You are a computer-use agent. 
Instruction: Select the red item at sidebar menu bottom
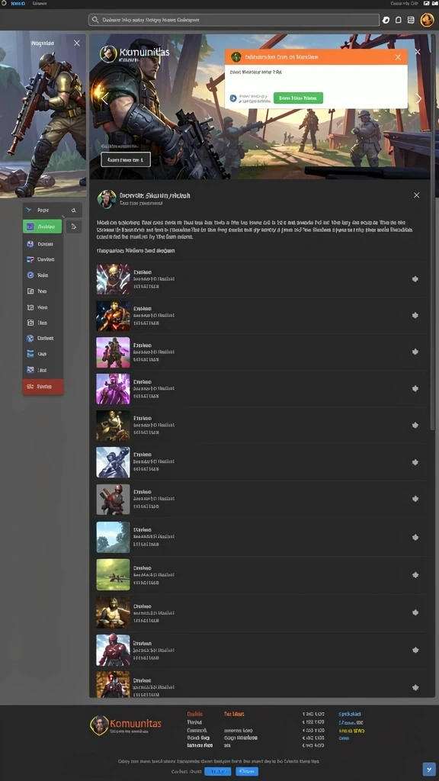(x=43, y=387)
